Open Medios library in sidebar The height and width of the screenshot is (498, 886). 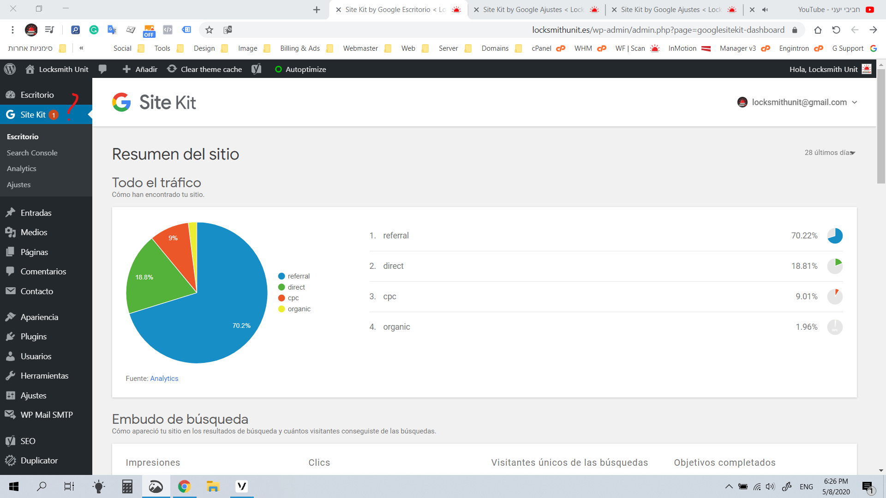pos(46,232)
